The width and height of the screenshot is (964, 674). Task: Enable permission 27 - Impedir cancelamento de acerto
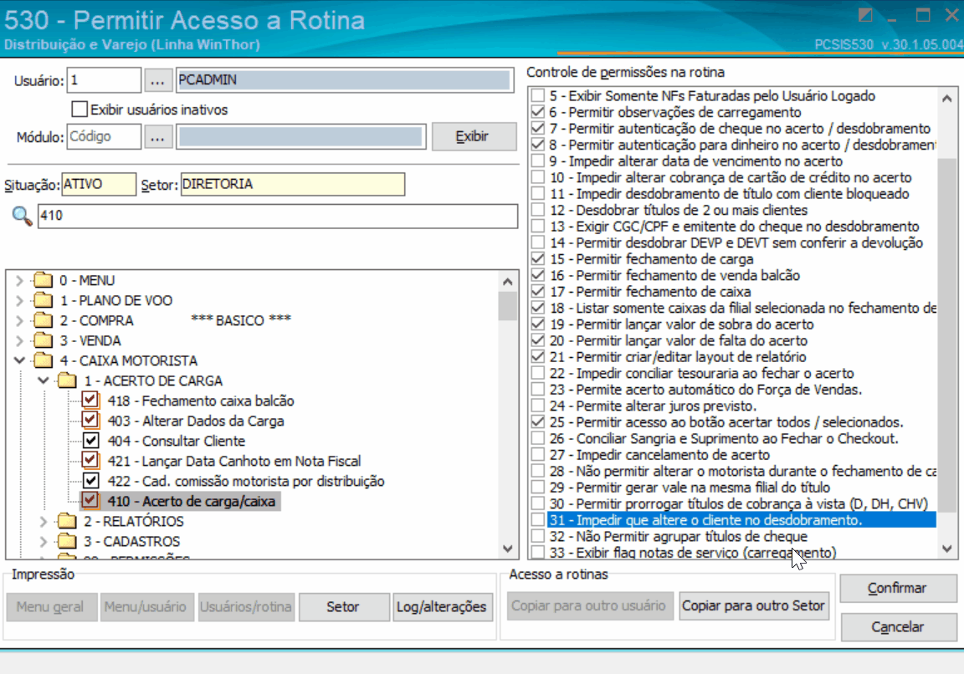pyautogui.click(x=538, y=455)
